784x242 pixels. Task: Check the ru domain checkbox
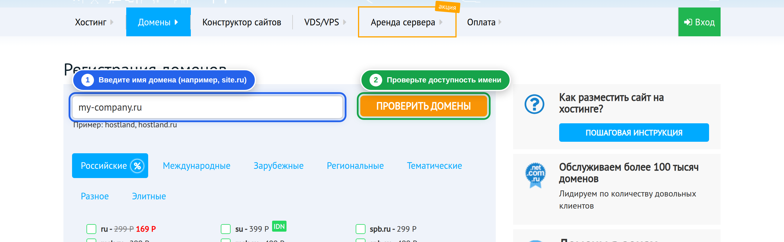[x=91, y=229]
